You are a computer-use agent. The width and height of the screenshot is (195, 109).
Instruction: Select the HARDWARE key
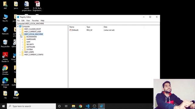(31, 39)
